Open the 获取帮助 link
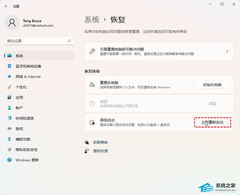 click(x=100, y=142)
